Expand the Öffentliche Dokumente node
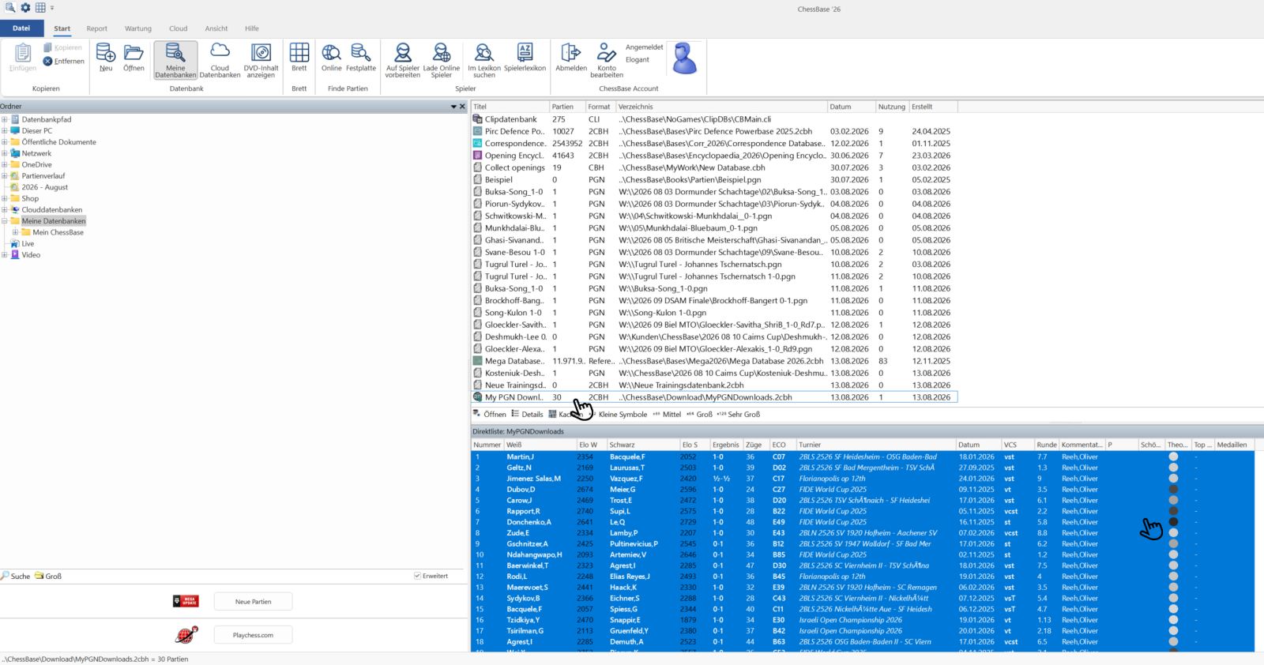1264x665 pixels. tap(5, 142)
